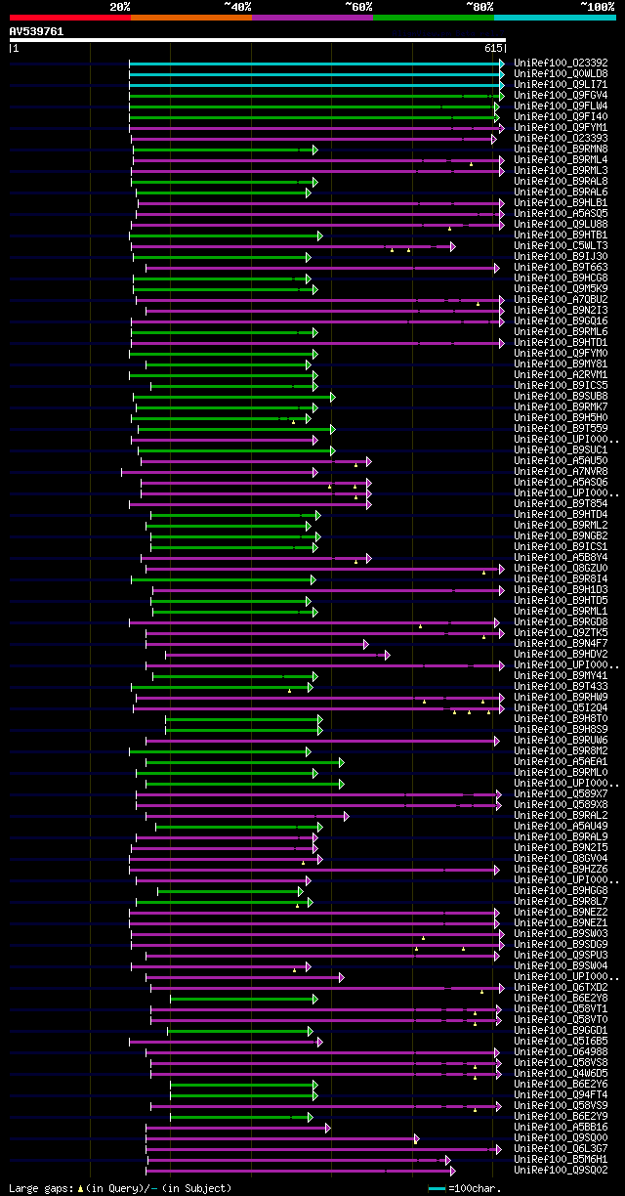Select the UniRef100_Q5I2Q4 label
Screen dimensions: 625x1196
pos(561,707)
